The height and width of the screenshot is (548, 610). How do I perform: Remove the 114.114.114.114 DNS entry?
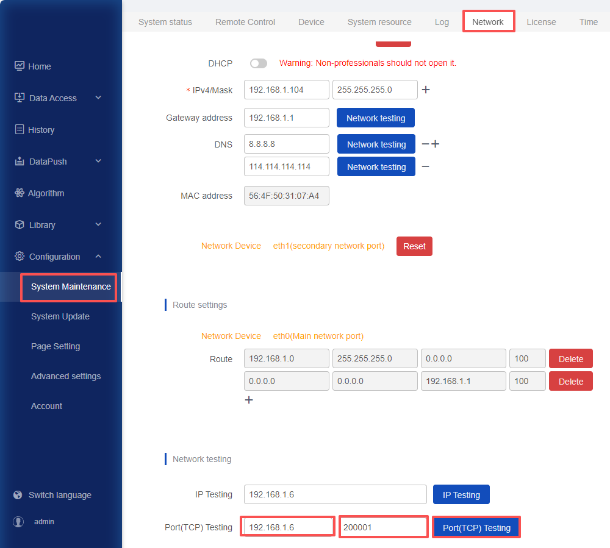[425, 166]
